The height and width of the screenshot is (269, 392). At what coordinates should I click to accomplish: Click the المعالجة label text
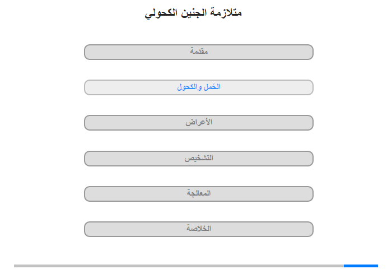(x=199, y=193)
